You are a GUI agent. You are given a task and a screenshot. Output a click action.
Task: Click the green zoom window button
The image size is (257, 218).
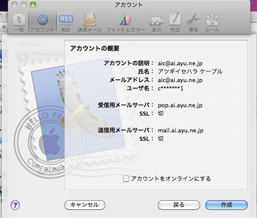click(33, 5)
